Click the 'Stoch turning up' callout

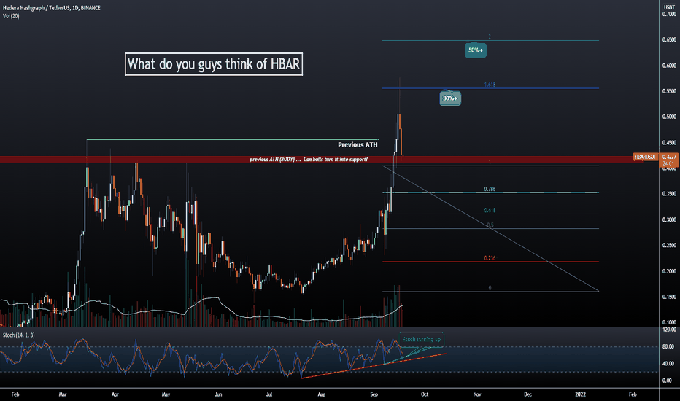click(x=421, y=340)
